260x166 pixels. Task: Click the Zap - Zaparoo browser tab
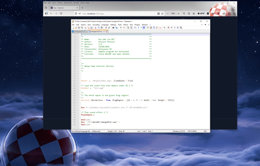[64, 8]
